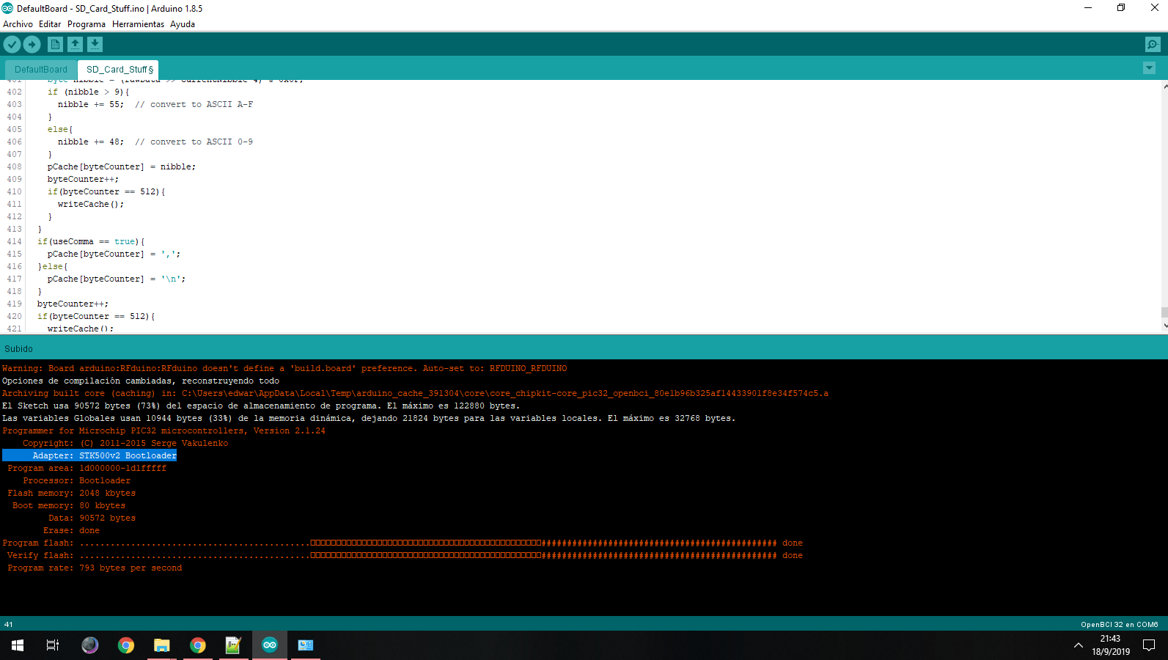Open the Herramientas menu

[138, 24]
